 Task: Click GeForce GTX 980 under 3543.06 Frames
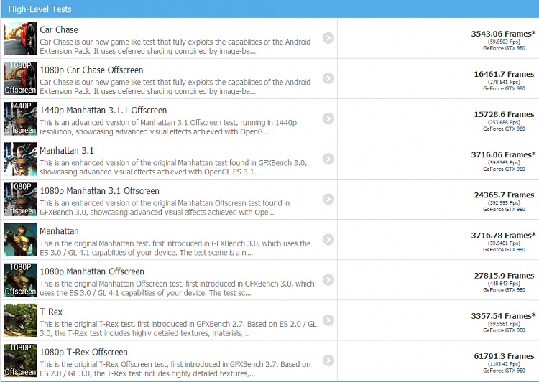point(504,48)
